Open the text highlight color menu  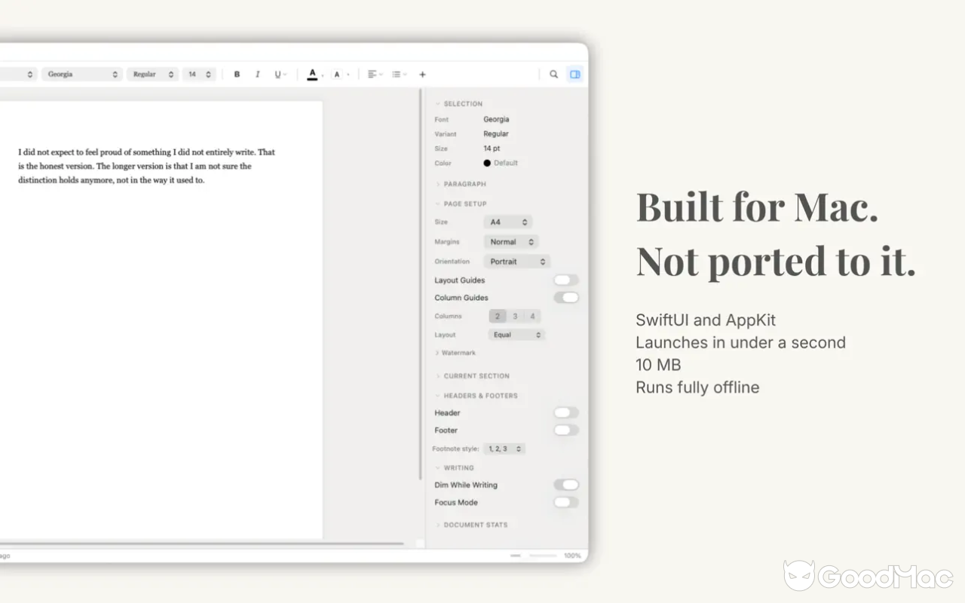[339, 75]
